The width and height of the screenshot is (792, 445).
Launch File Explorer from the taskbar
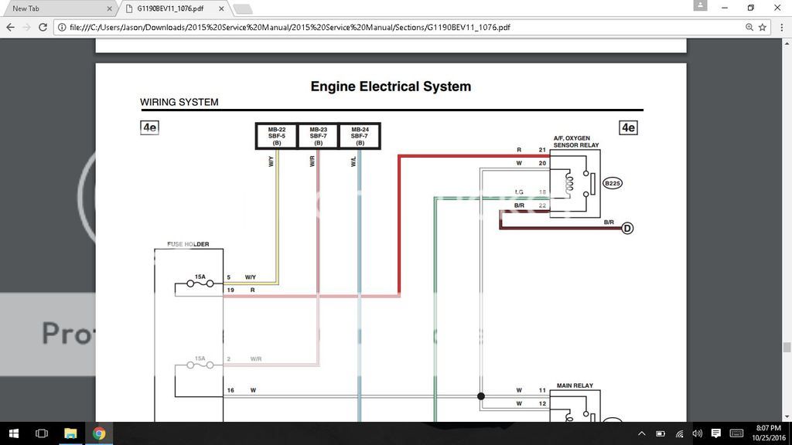pyautogui.click(x=70, y=433)
